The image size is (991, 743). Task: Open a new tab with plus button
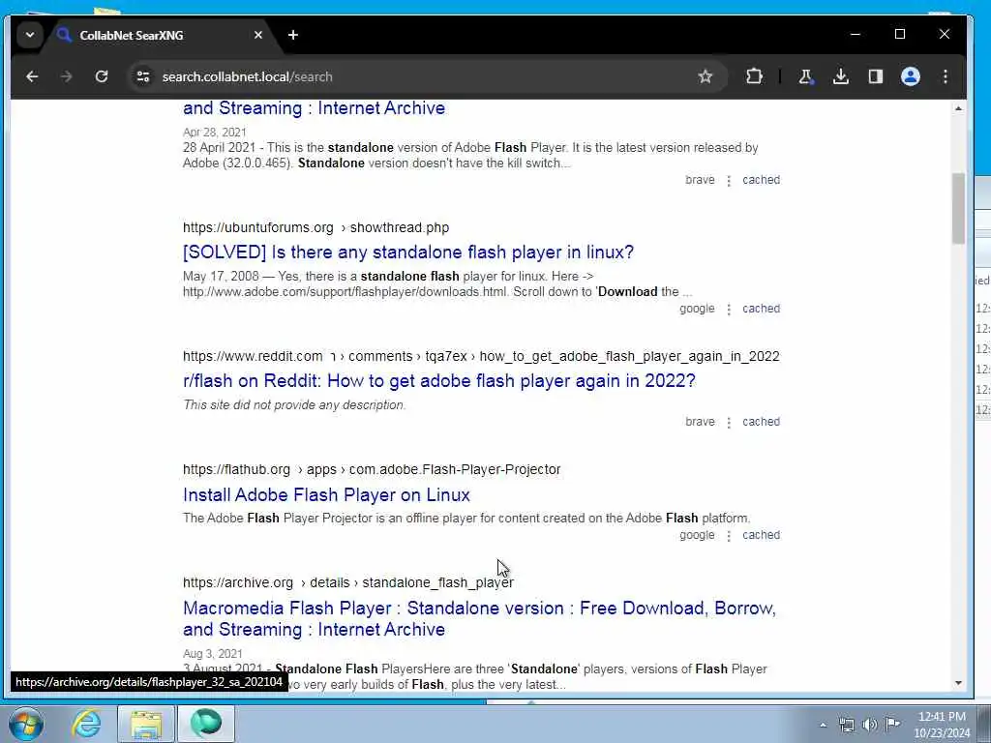(x=292, y=36)
